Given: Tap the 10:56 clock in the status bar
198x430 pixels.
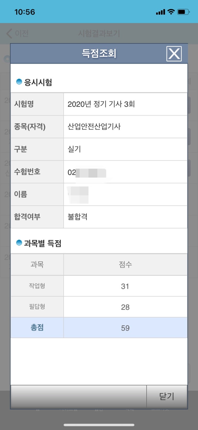Looking at the screenshot, I should pos(25,12).
